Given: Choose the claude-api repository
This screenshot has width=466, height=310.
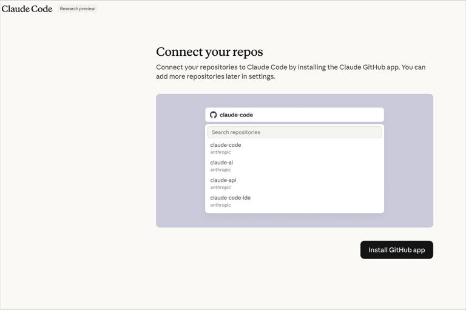Looking at the screenshot, I should tap(294, 183).
